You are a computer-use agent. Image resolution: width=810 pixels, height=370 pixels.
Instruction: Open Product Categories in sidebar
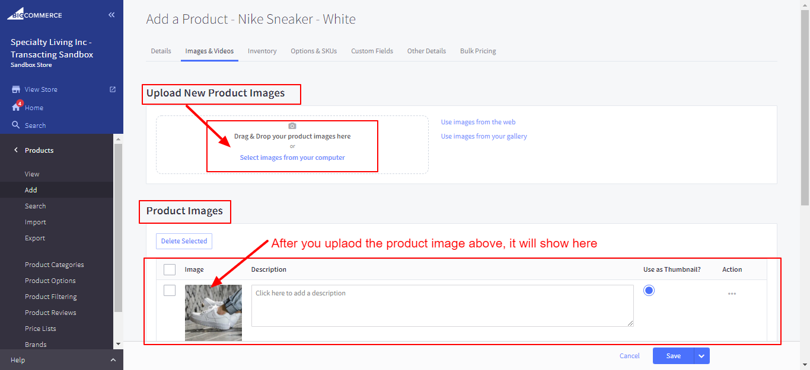point(55,265)
